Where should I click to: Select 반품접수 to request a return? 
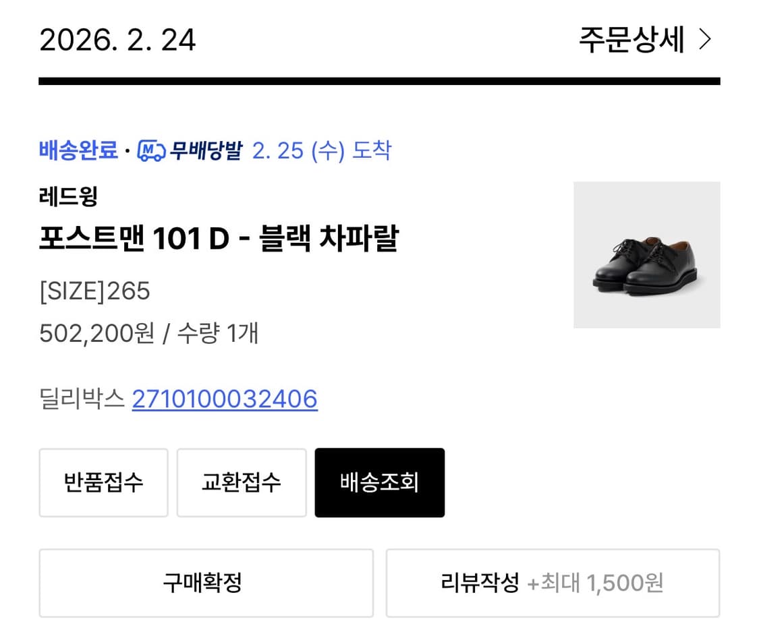tap(103, 482)
